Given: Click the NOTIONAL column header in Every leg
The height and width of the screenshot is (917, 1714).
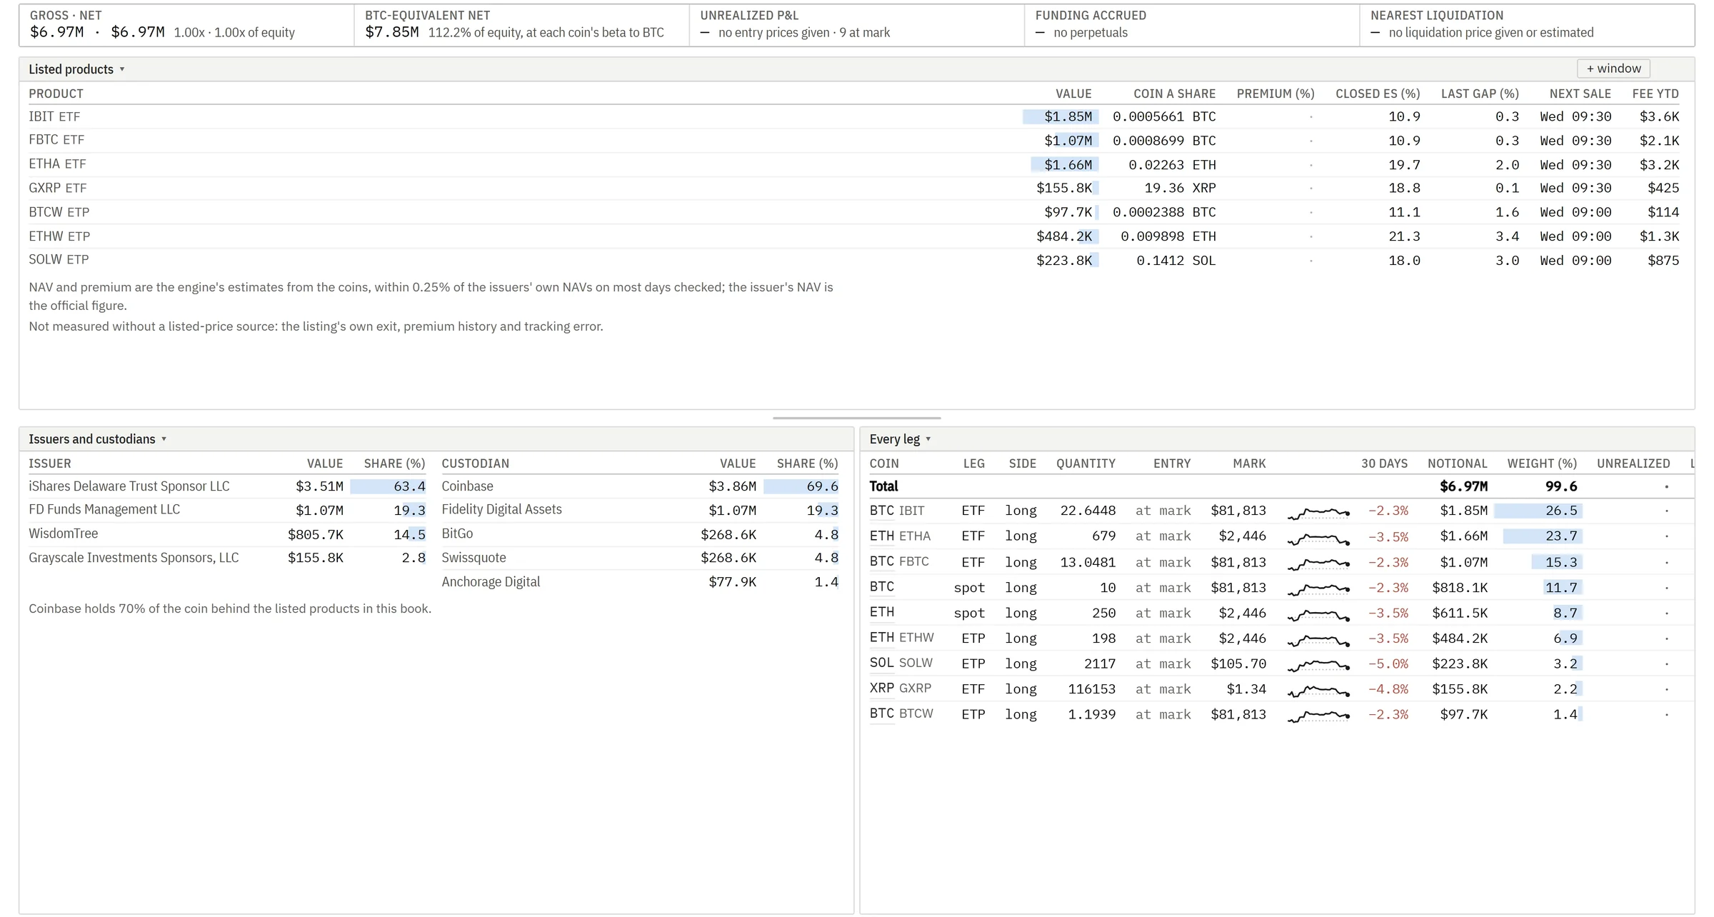Looking at the screenshot, I should coord(1457,463).
